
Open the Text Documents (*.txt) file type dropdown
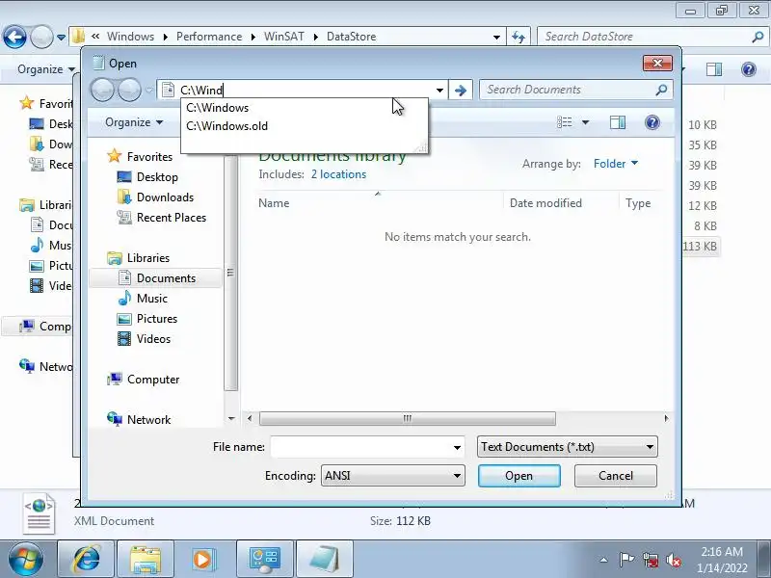(x=568, y=447)
